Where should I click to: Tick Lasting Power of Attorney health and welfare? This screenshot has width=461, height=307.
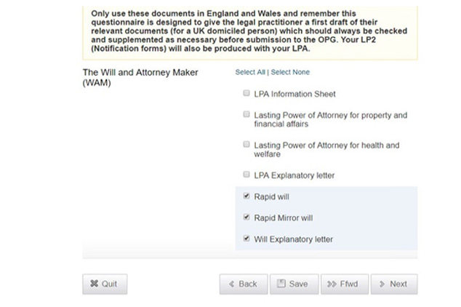click(x=246, y=145)
